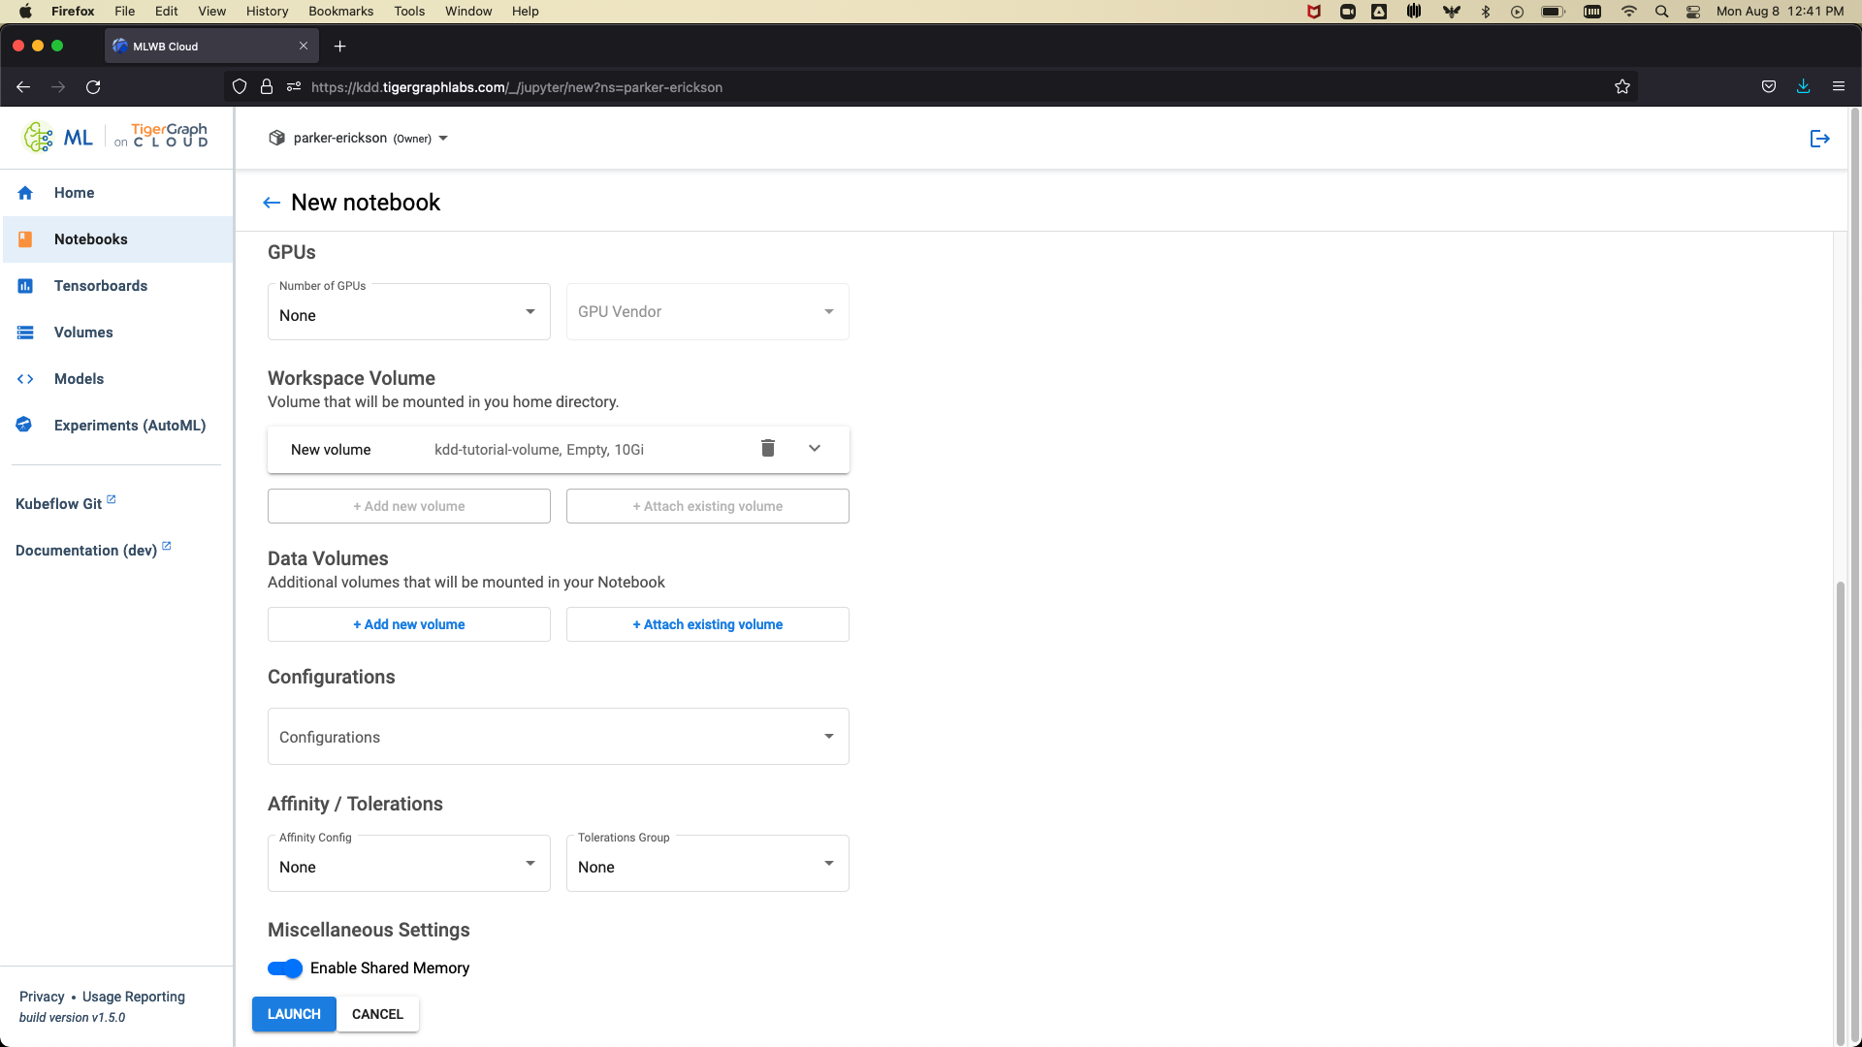Screen dimensions: 1862x1047
Task: Go to Volumes in the sidebar
Action: point(83,333)
